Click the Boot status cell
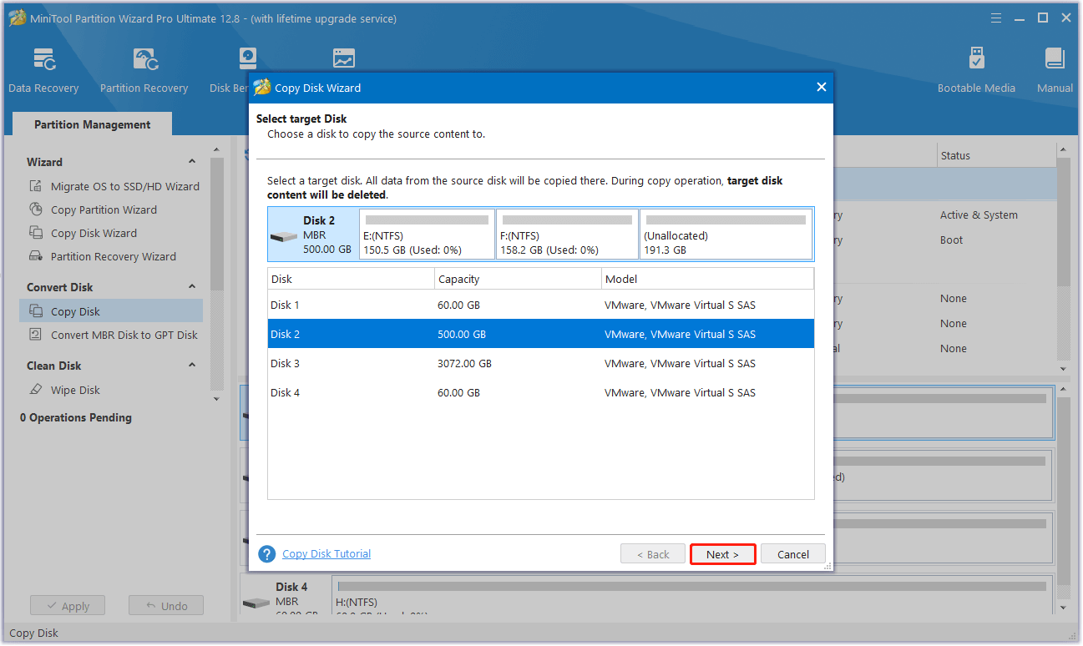 pos(951,240)
